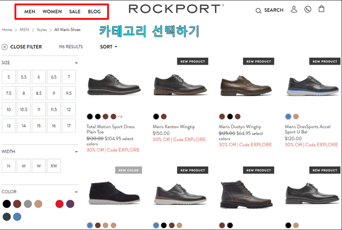Collapse the SIZE filter section
Image resolution: width=342 pixels, height=230 pixels.
tap(76, 63)
